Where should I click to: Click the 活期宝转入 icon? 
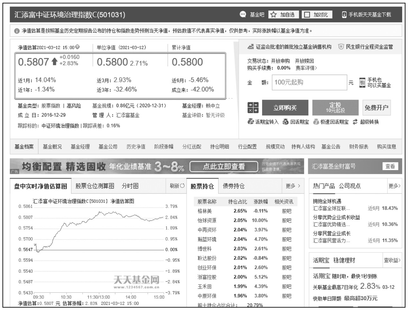tap(251, 122)
